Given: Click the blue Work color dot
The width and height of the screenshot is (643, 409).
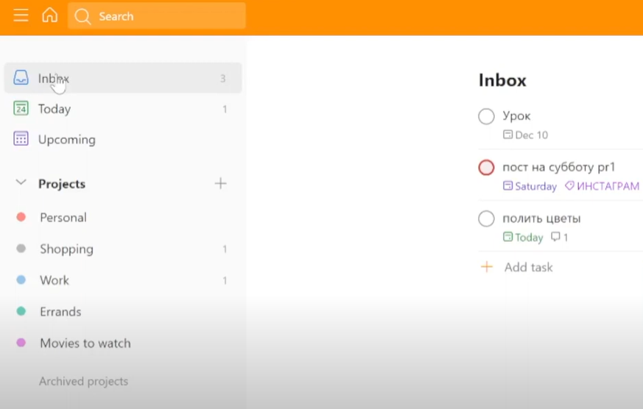Looking at the screenshot, I should pos(21,280).
